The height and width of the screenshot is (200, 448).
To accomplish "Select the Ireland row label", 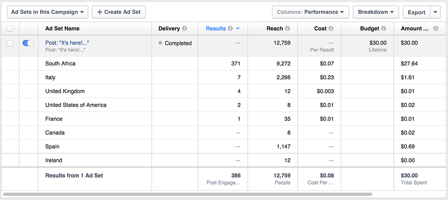I will pyautogui.click(x=54, y=160).
